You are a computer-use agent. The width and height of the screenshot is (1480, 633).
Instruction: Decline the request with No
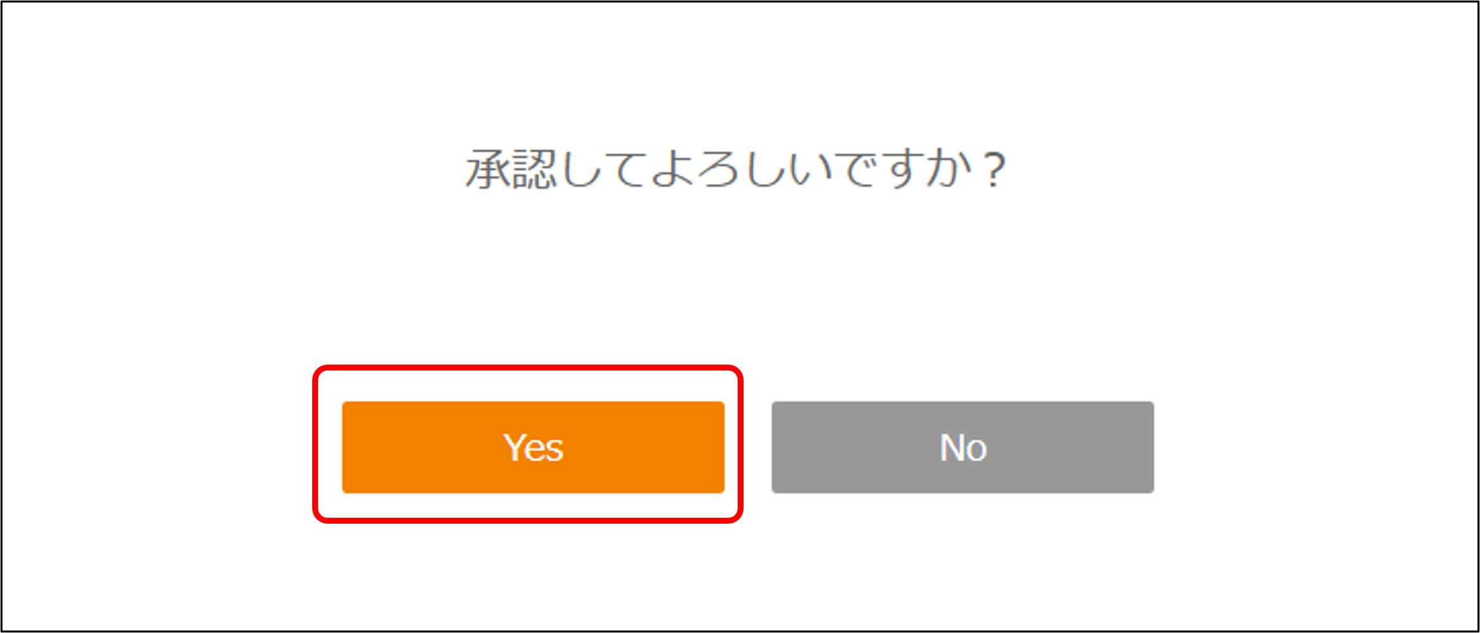click(962, 447)
